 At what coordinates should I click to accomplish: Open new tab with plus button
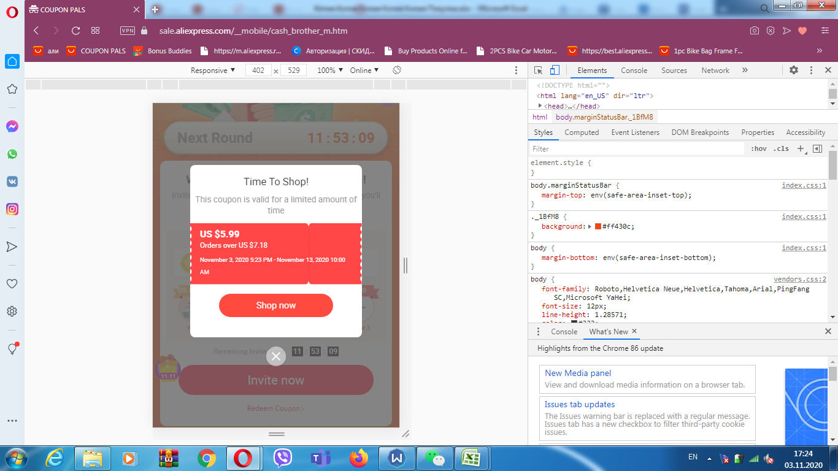155,10
